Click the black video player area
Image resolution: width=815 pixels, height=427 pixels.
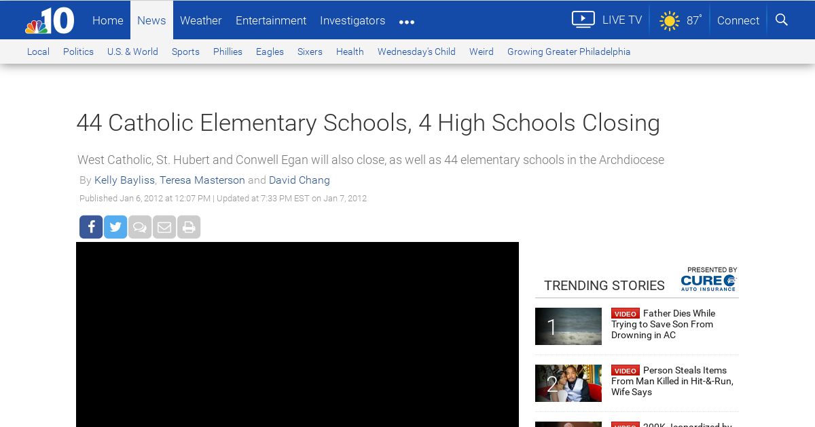tap(297, 334)
